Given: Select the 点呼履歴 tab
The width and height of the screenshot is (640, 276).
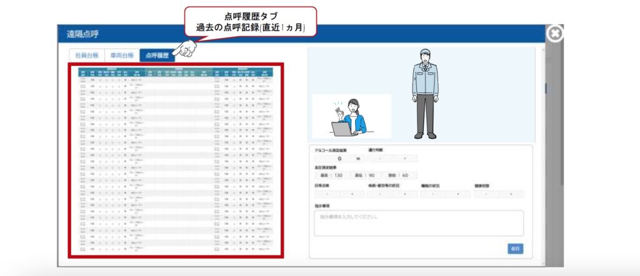Looking at the screenshot, I should (157, 55).
